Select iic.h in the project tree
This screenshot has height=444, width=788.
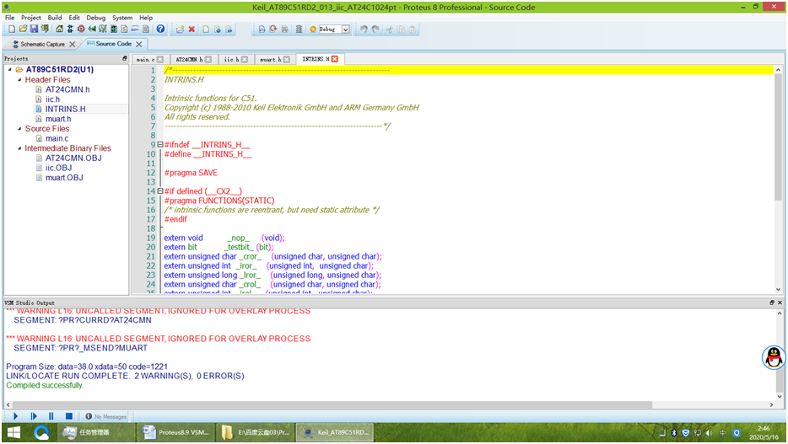click(x=52, y=99)
